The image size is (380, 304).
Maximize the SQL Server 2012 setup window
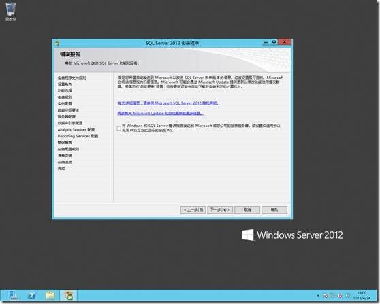(x=274, y=42)
